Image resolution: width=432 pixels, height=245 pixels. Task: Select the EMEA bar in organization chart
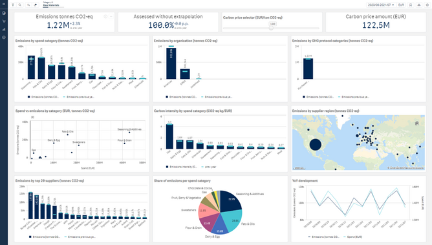click(185, 74)
